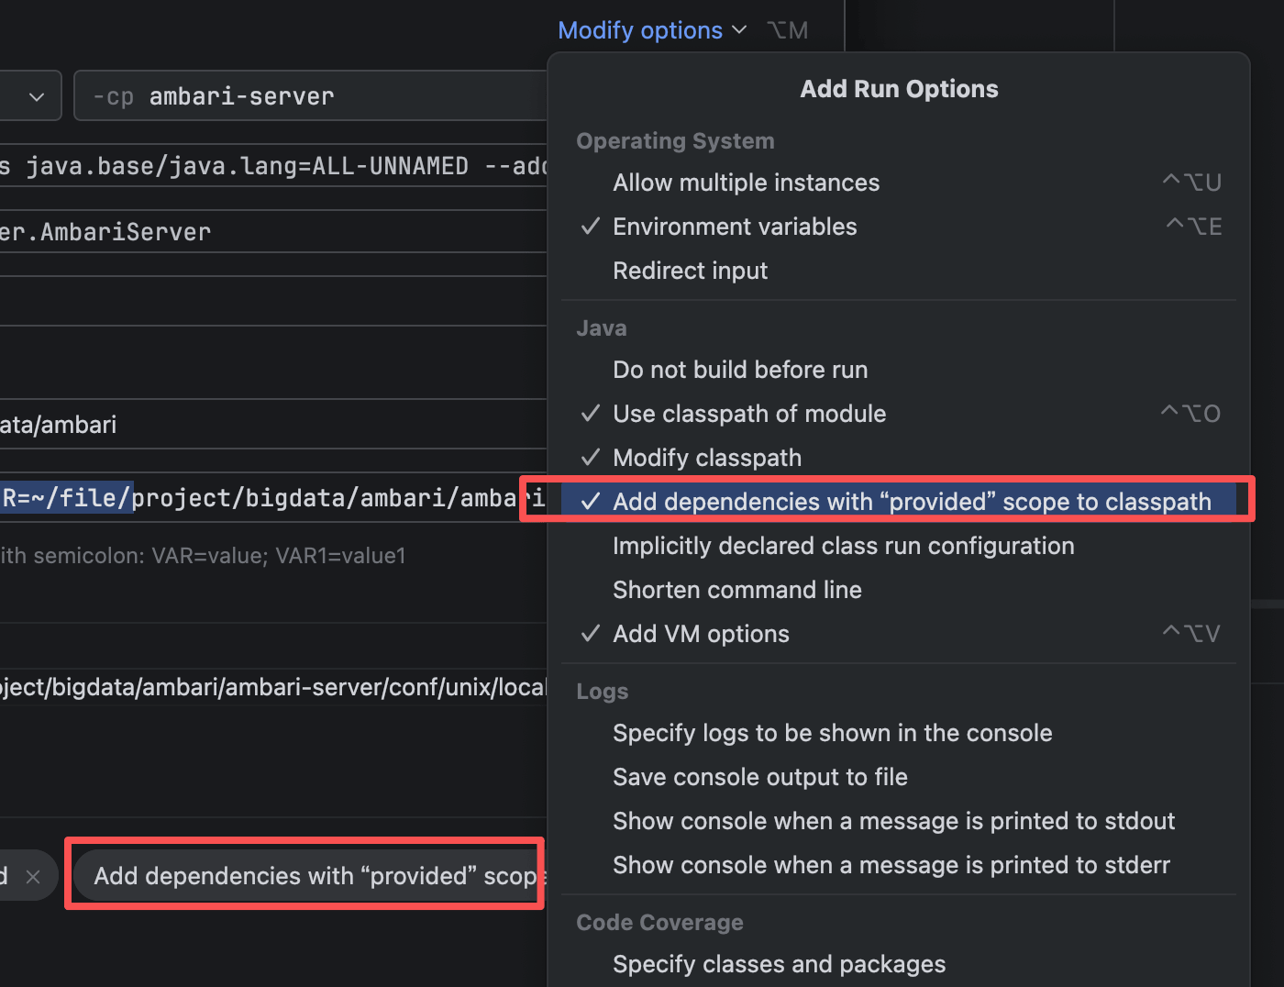This screenshot has width=1284, height=987.
Task: Enable Show console when printed to stdout
Action: (893, 821)
